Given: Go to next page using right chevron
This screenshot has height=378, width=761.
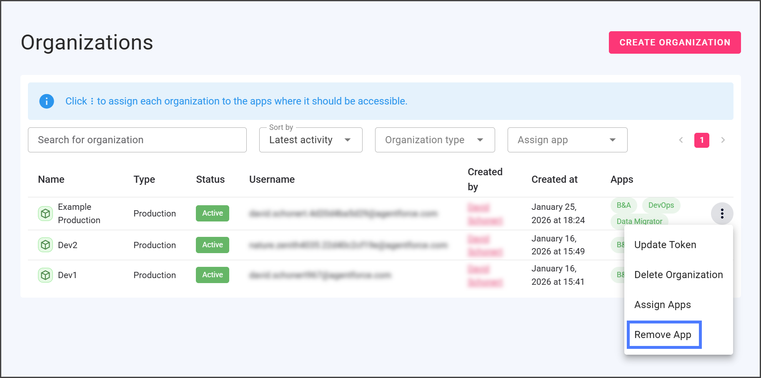Looking at the screenshot, I should click(x=723, y=140).
